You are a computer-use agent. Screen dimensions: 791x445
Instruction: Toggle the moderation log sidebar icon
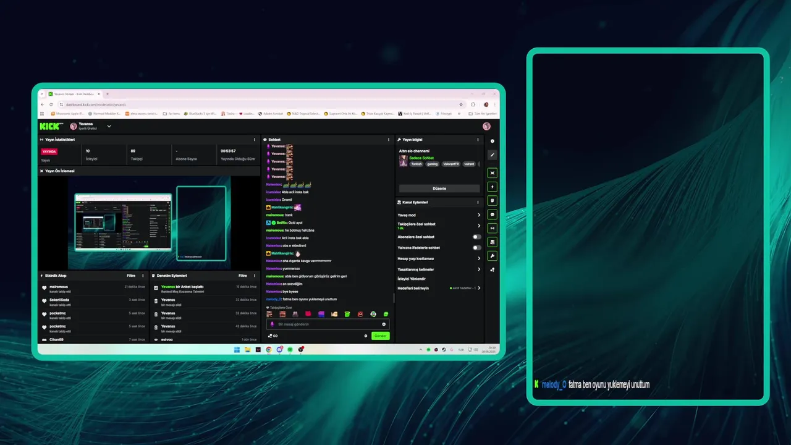(x=493, y=200)
